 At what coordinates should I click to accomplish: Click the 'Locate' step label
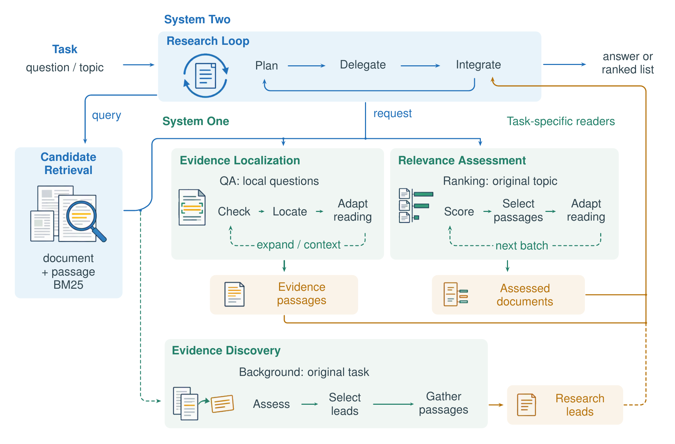click(x=290, y=212)
